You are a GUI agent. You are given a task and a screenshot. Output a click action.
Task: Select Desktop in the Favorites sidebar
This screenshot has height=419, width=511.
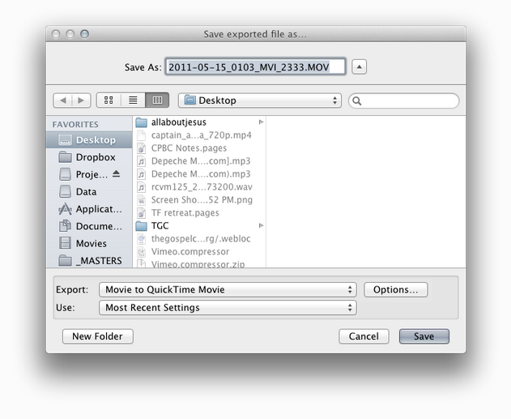[89, 140]
